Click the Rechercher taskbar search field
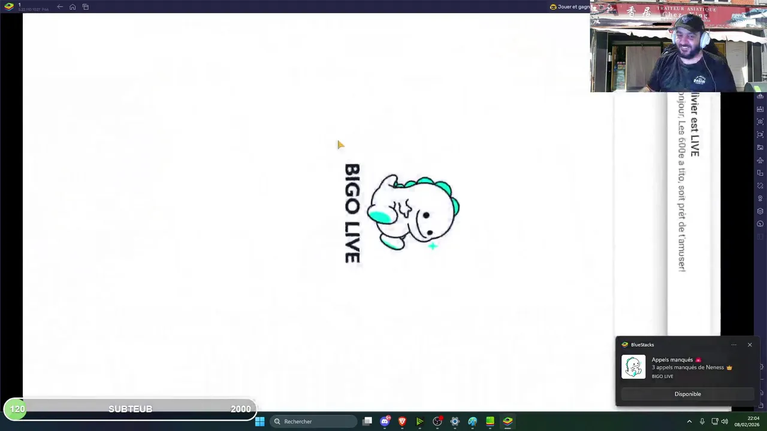 coord(312,421)
